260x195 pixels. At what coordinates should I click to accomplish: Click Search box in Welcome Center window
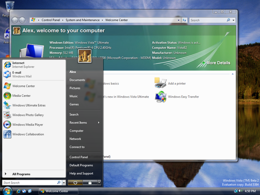208,20
